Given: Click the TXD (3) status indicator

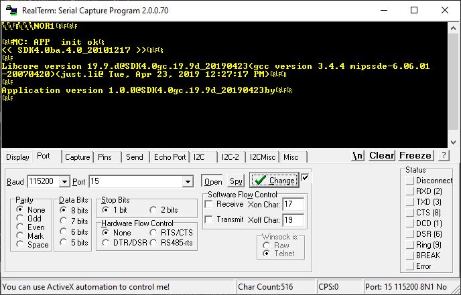Looking at the screenshot, I should point(410,202).
